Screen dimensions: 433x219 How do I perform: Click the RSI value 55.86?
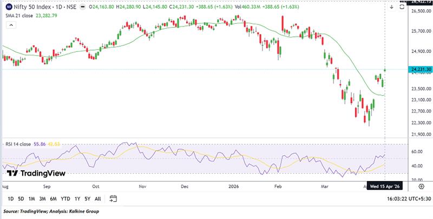point(40,144)
